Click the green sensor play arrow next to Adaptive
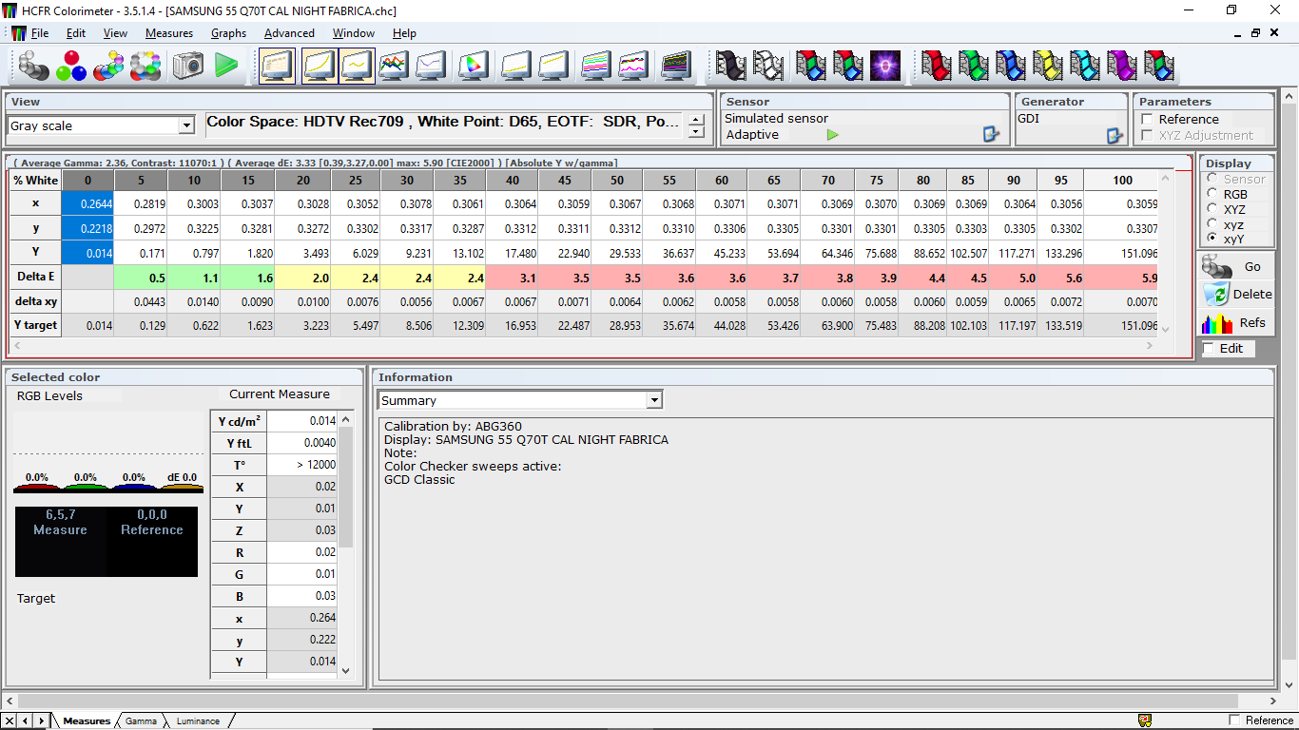1299x730 pixels. pyautogui.click(x=833, y=135)
